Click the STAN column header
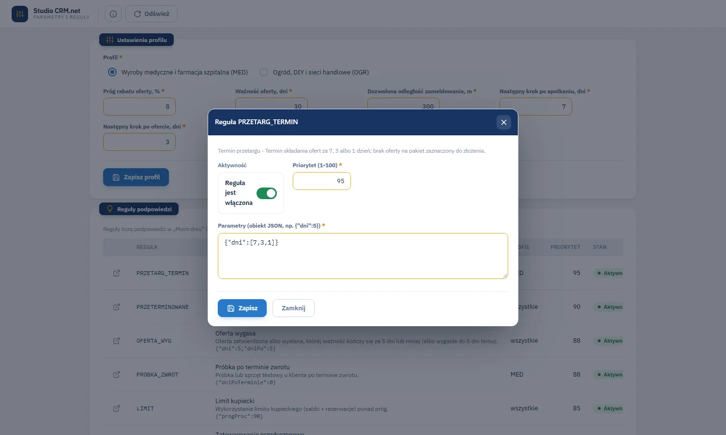 click(x=600, y=247)
